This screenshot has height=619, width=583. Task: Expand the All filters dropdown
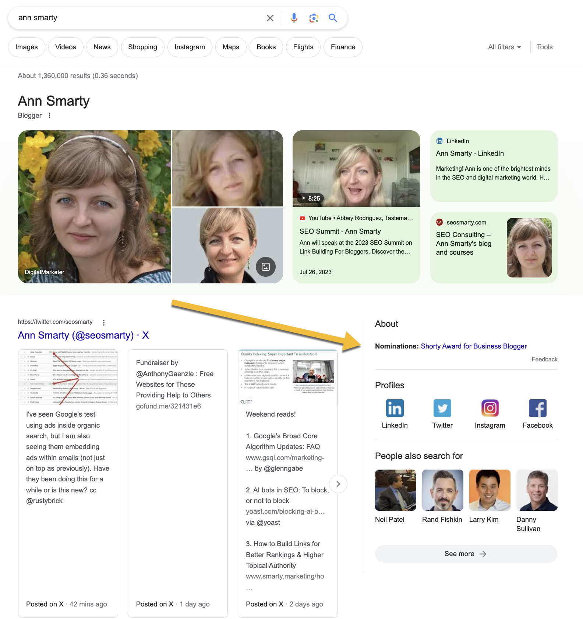505,47
